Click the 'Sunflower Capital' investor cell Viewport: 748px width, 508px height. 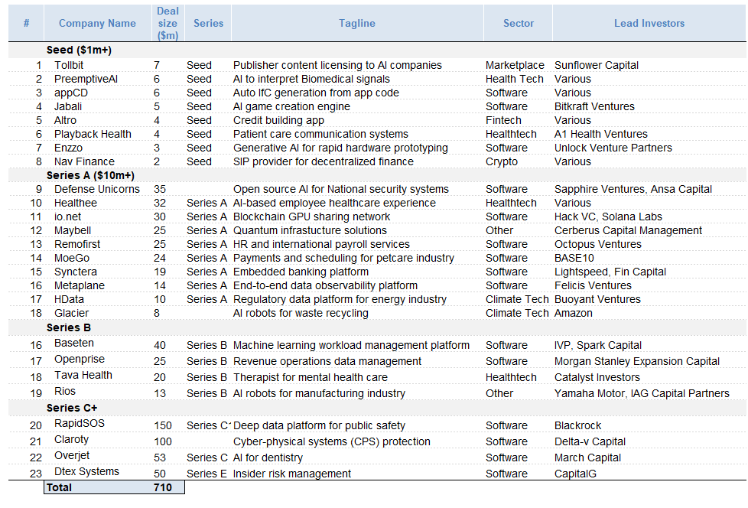[x=597, y=65]
